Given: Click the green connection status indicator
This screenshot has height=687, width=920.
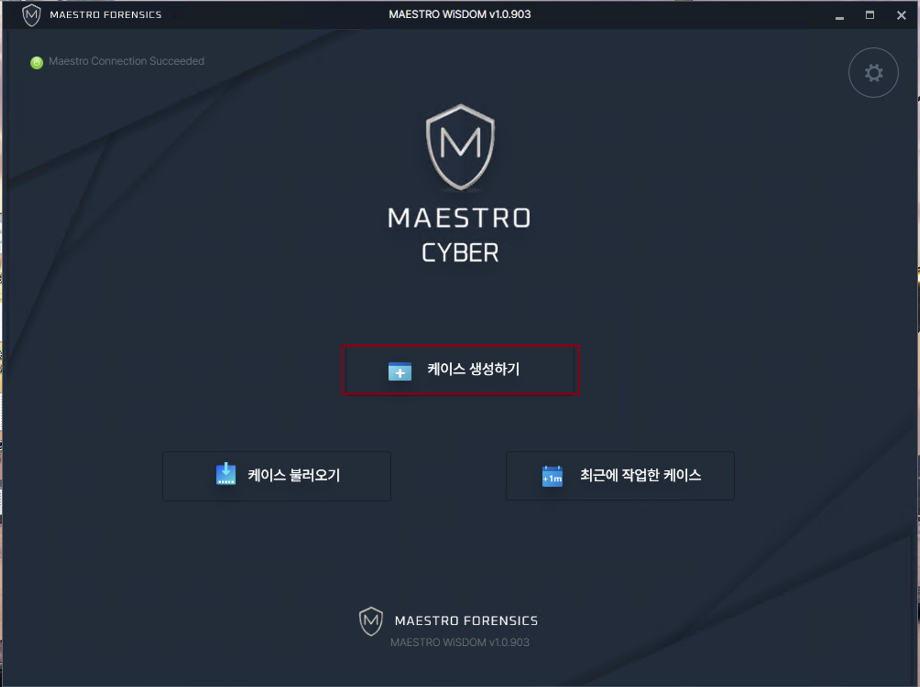Looking at the screenshot, I should pyautogui.click(x=37, y=62).
